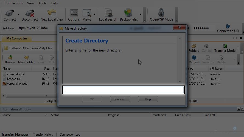Open the Options icon

[74, 14]
